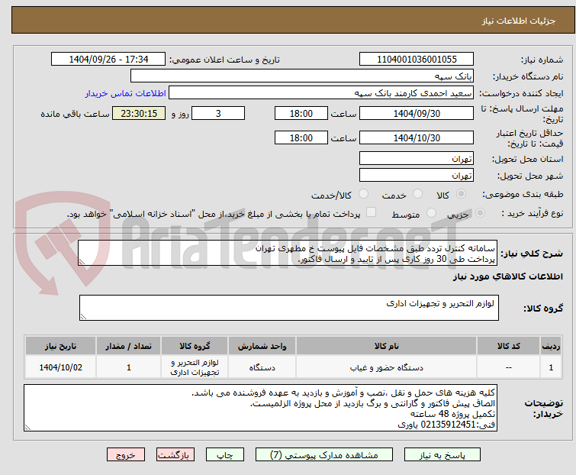Select the متوسط purchase type radio

[431, 212]
